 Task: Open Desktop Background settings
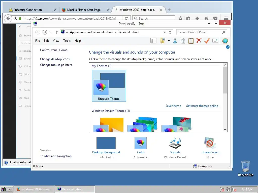tap(106, 143)
